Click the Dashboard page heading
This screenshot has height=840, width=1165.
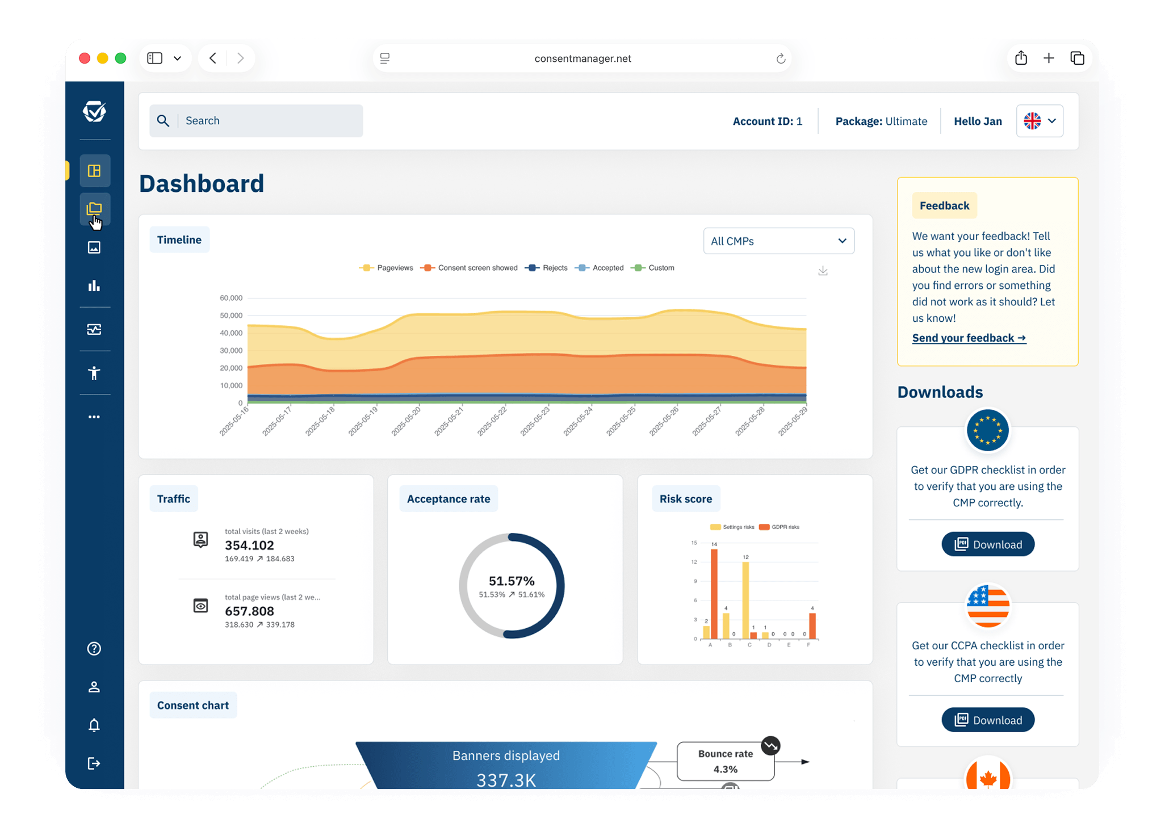click(202, 184)
